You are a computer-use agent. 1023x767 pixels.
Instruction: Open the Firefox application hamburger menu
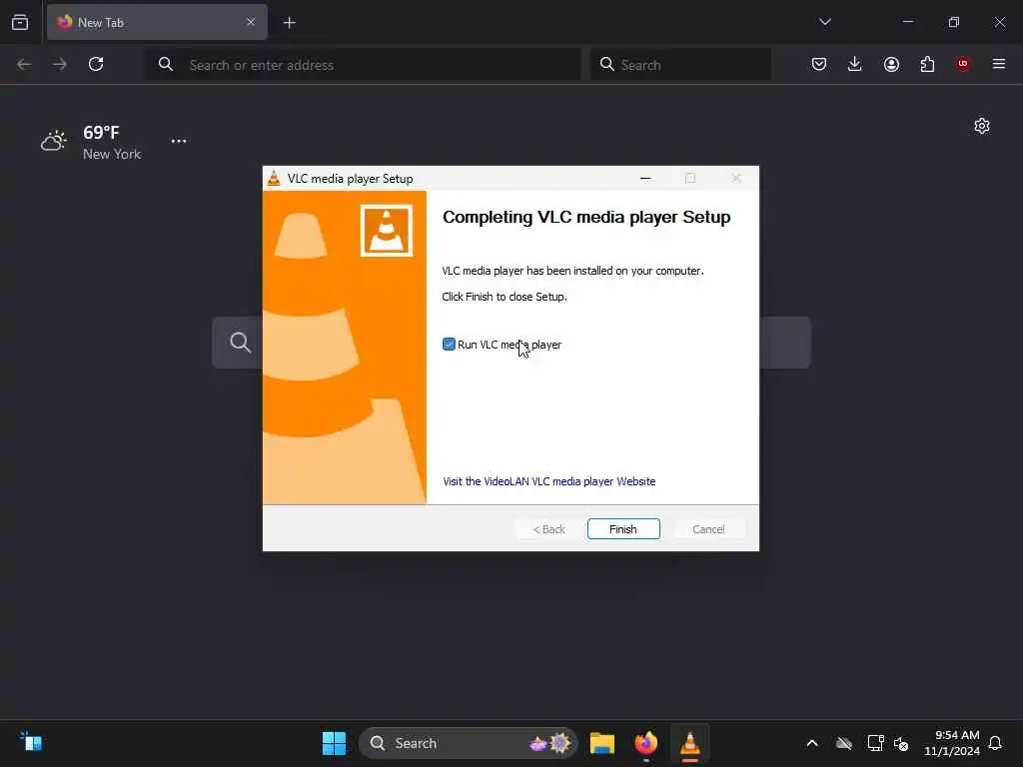[x=999, y=64]
